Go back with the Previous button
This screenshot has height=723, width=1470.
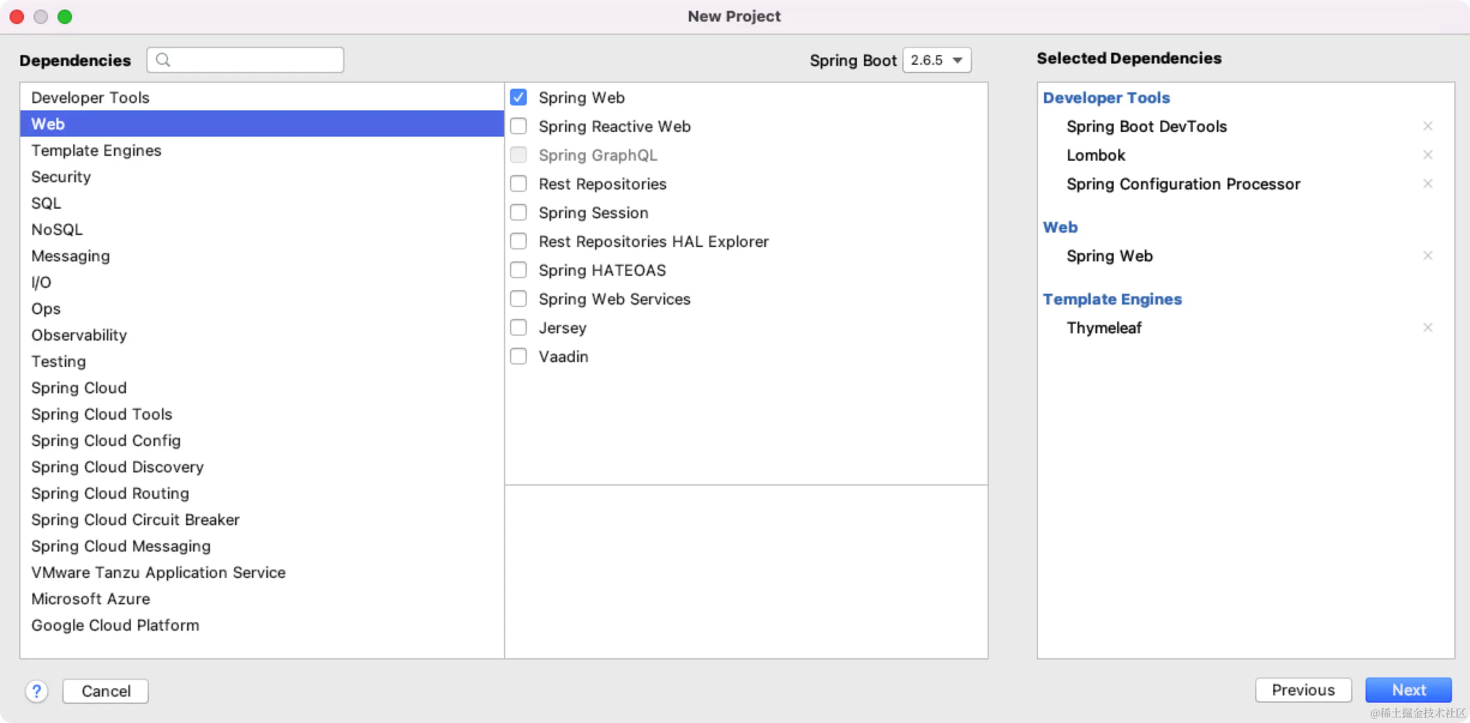point(1303,690)
